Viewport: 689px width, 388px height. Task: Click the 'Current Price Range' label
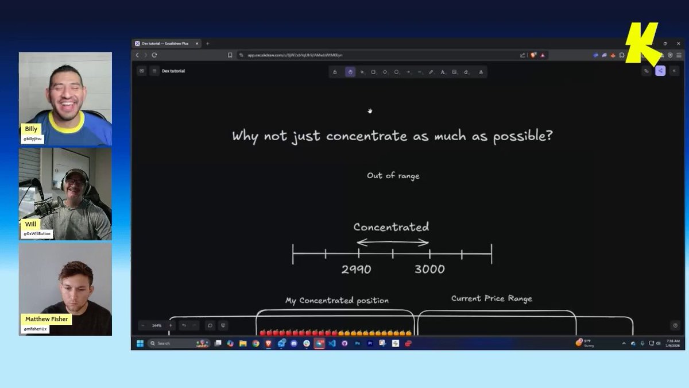[491, 298]
